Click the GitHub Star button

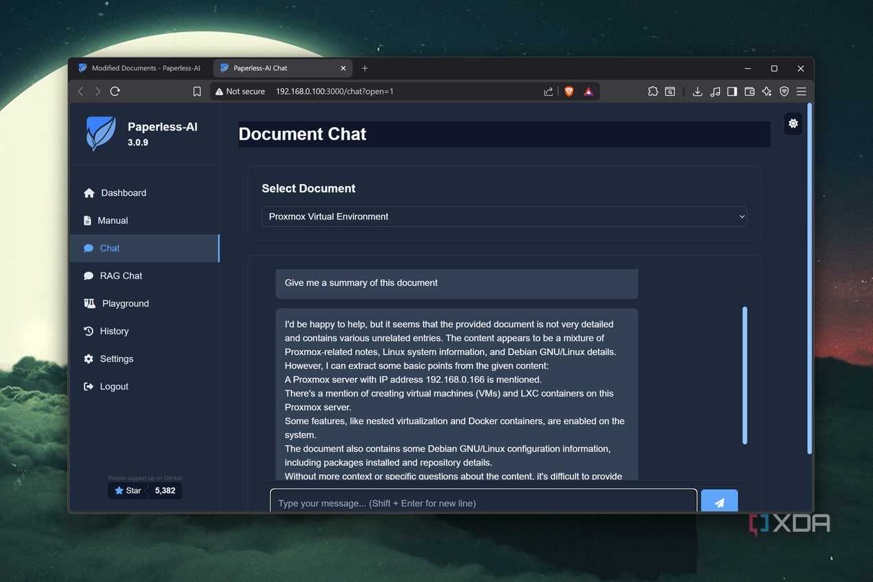128,490
